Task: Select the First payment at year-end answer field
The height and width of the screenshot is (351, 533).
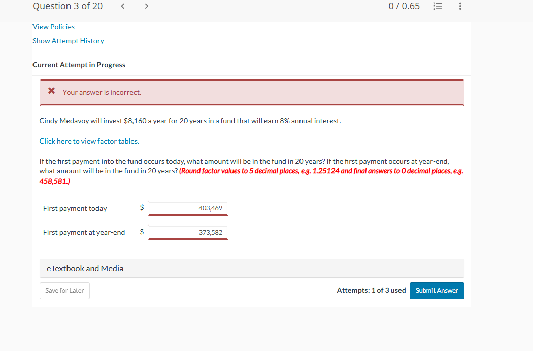Action: (x=188, y=232)
